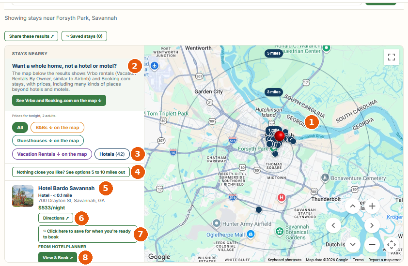Click the Forsyth Park map label
Image resolution: width=408 pixels, height=266 pixels.
[x=252, y=148]
